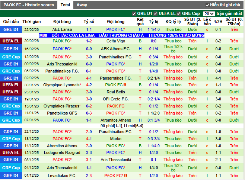Uncheck the GRE Cup league filter

(x=179, y=14)
